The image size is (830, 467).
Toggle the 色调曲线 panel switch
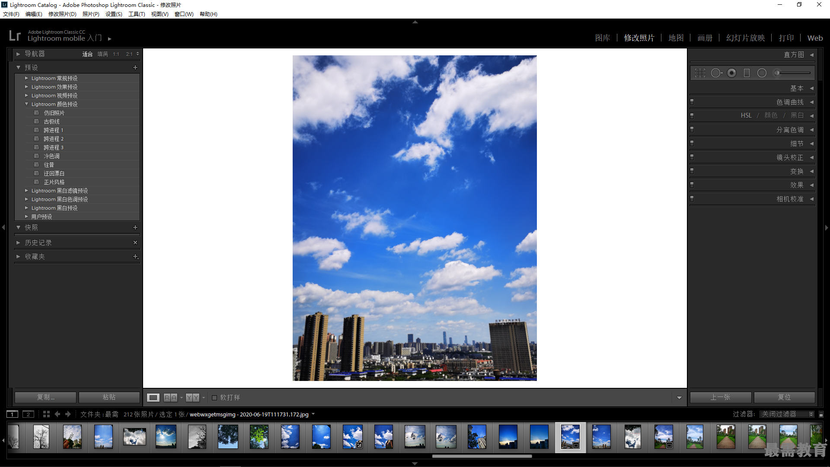[x=692, y=102]
